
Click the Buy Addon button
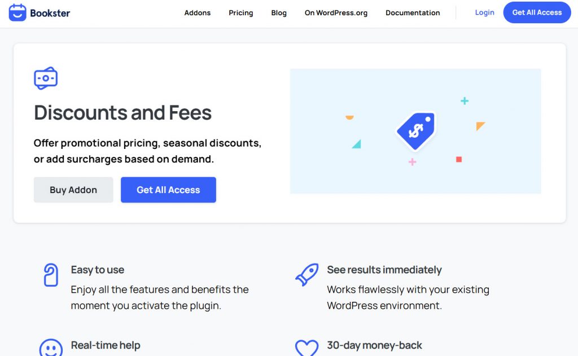click(x=73, y=190)
